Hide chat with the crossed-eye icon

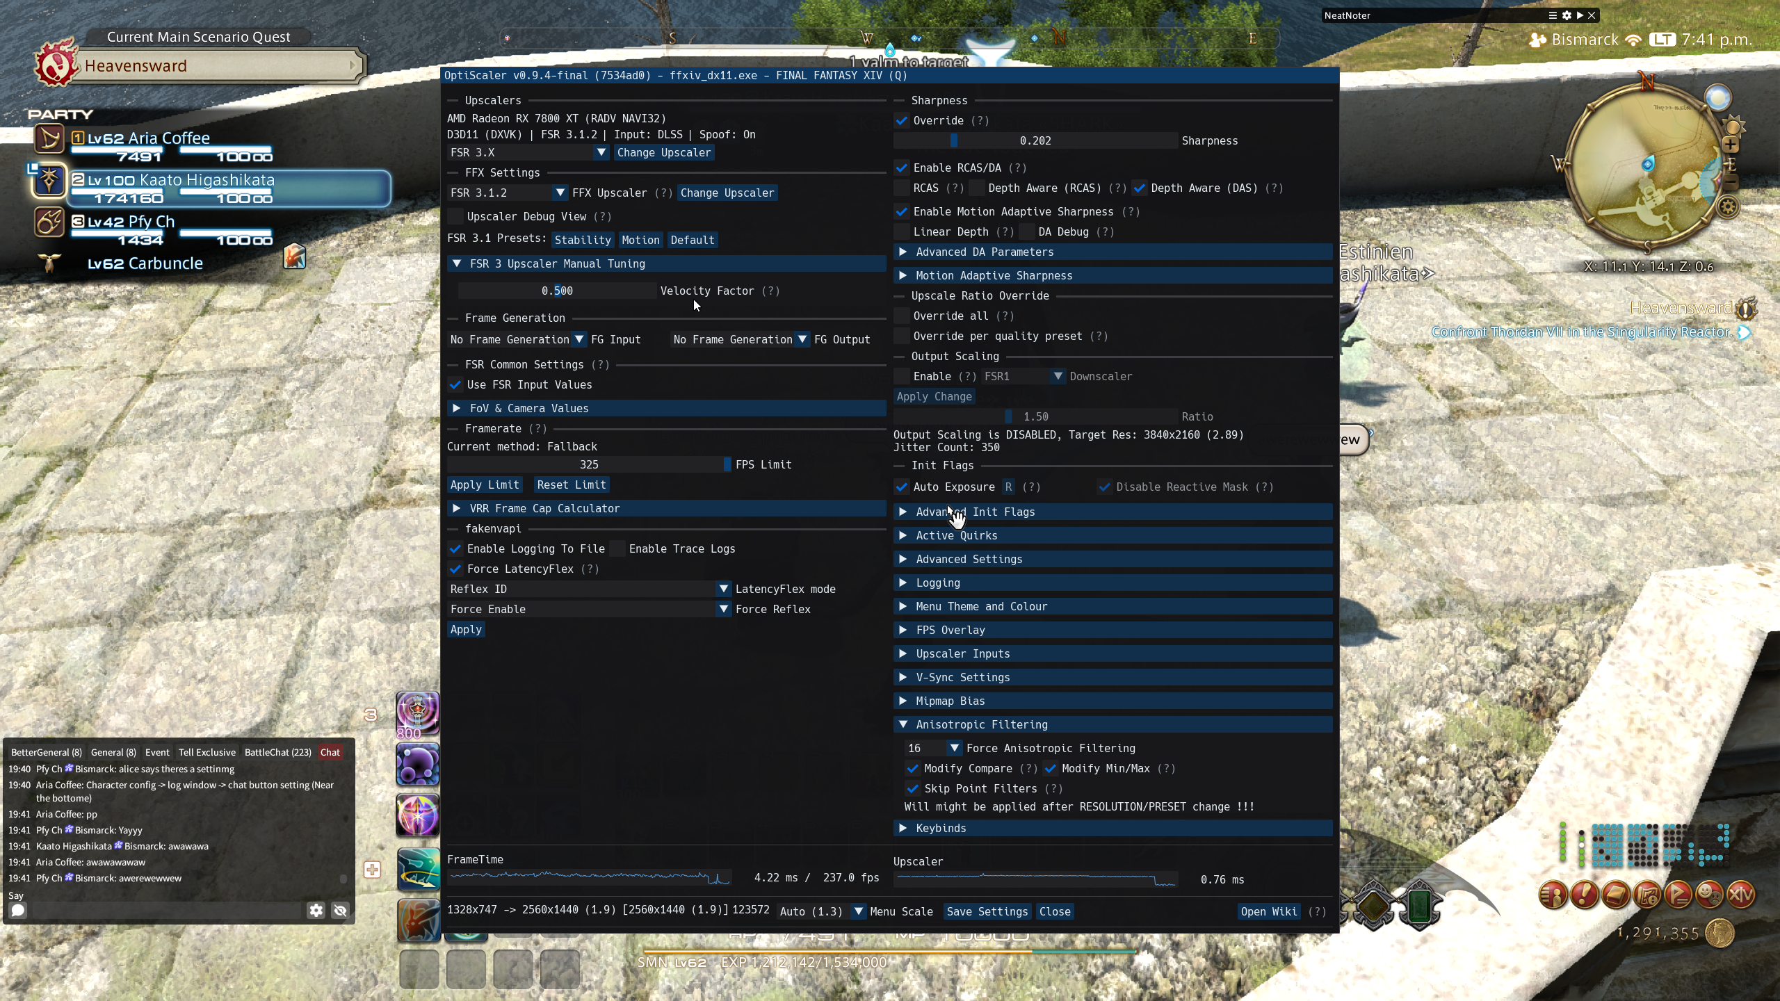coord(340,911)
